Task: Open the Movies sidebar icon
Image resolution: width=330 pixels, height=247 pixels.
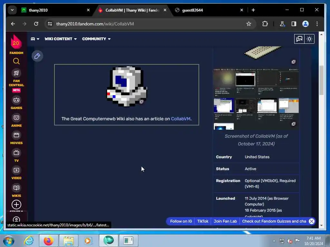Action: (16, 135)
